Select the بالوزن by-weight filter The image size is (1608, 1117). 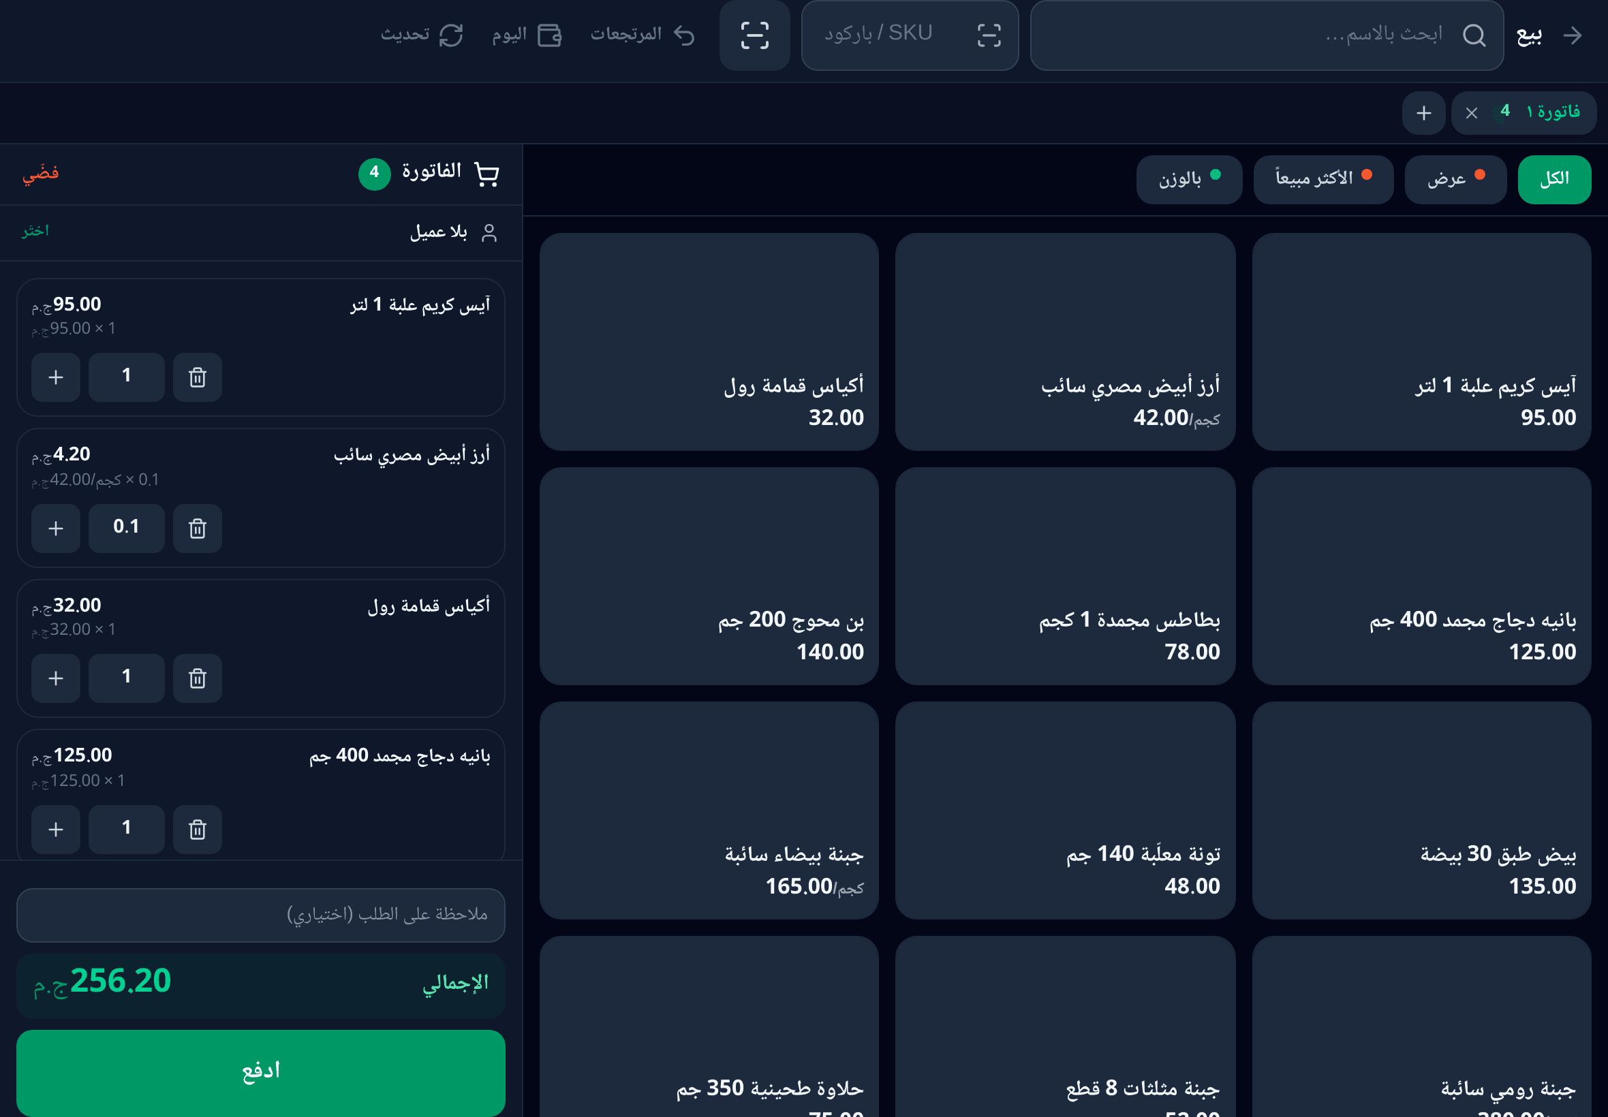pos(1189,179)
